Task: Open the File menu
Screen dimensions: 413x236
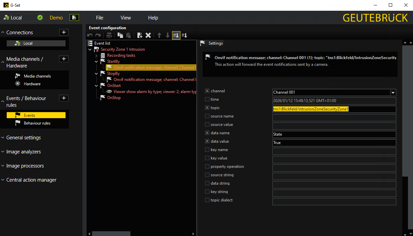Action: pos(99,18)
